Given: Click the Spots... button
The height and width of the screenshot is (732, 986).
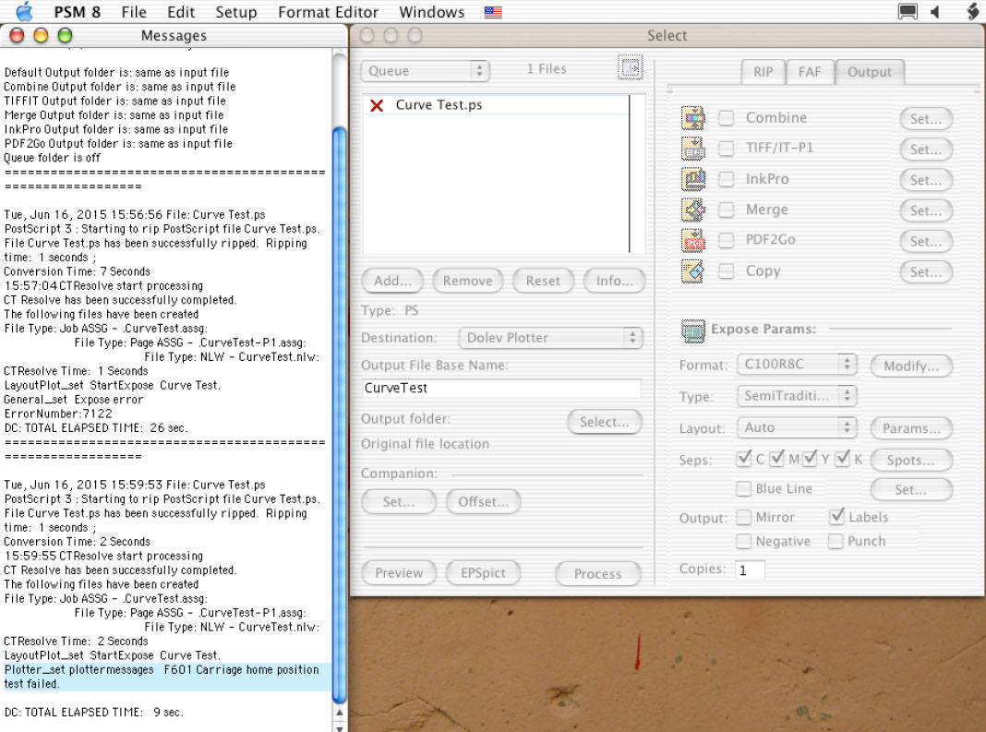Looking at the screenshot, I should [911, 460].
